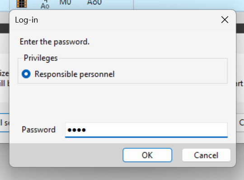244x180 pixels.
Task: Click the partially hidden button left of dialog
Action: pos(5,123)
